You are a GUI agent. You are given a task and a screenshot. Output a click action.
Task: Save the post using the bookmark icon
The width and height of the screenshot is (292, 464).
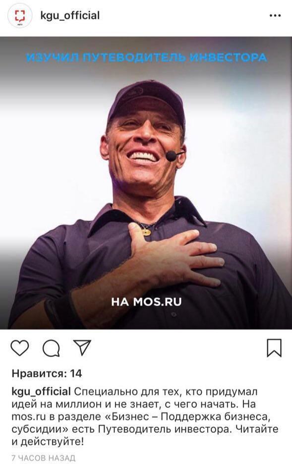[x=274, y=348]
